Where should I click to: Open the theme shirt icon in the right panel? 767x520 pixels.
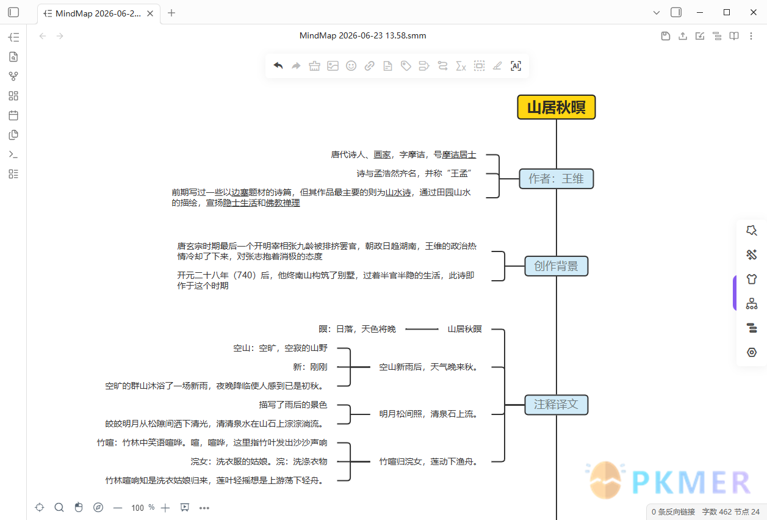[752, 279]
